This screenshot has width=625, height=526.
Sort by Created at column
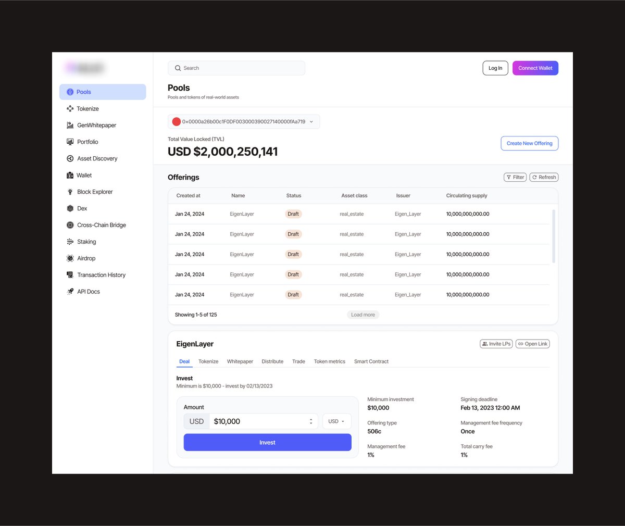click(188, 196)
